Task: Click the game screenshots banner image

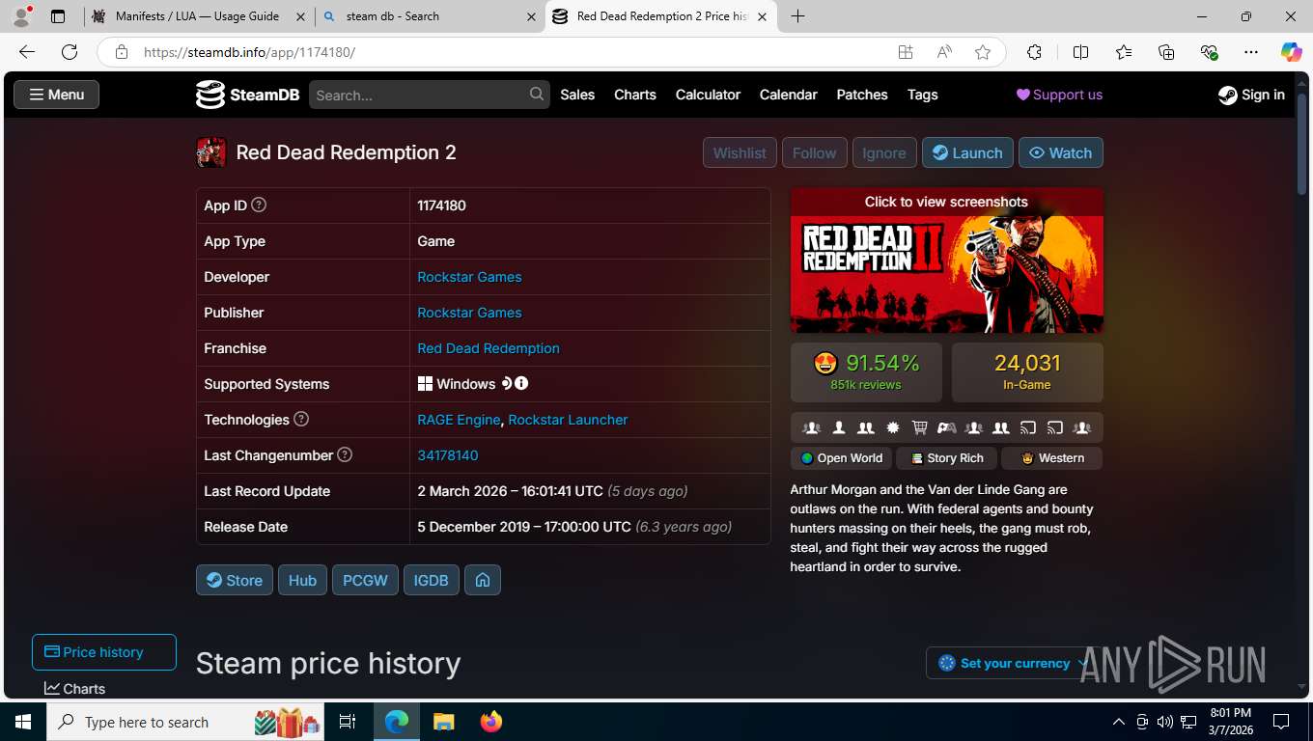Action: point(947,261)
